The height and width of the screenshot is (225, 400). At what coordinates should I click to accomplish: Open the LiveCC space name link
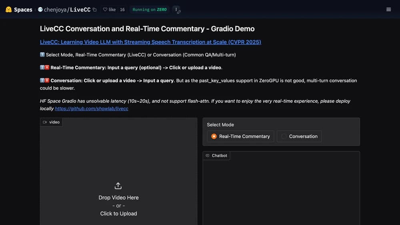[80, 10]
